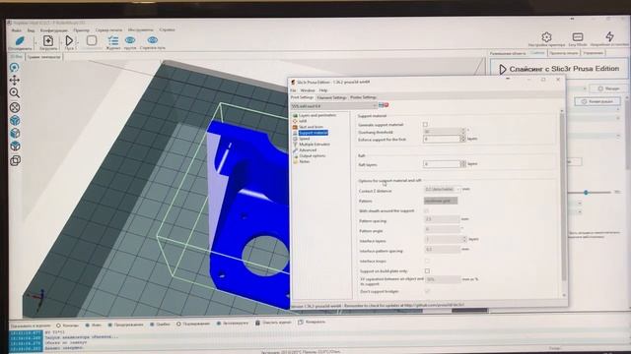Toggle the Errors (Ошибки) log filter

click(x=152, y=324)
